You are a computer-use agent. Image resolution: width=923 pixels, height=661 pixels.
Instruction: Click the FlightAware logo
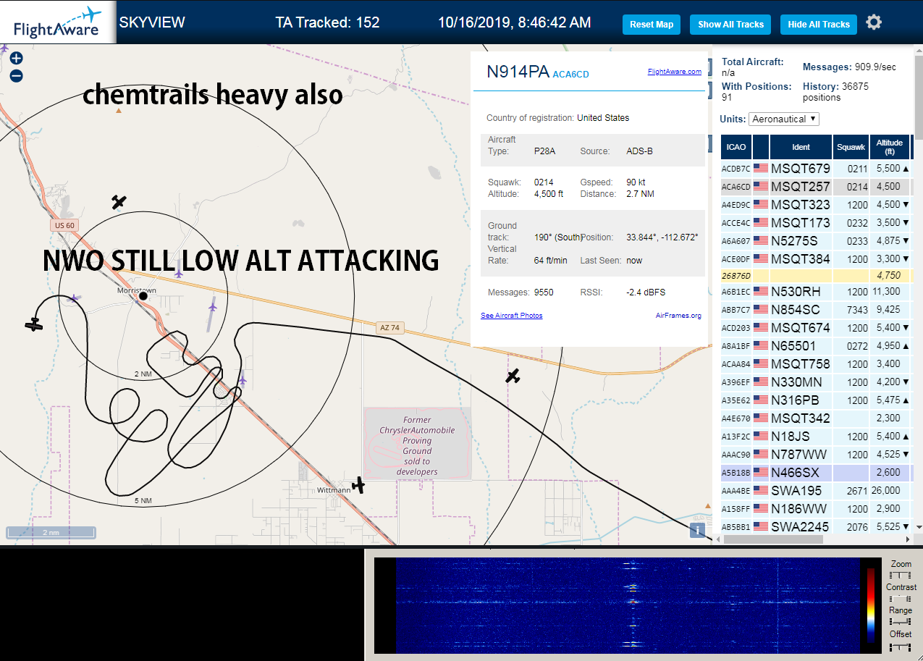pyautogui.click(x=58, y=22)
